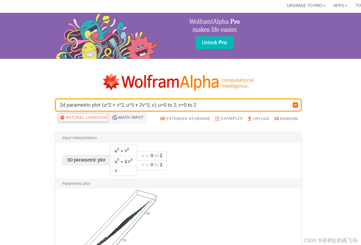This screenshot has width=361, height=245.
Task: Open the partially visible TO menu at top right
Action: point(358,5)
